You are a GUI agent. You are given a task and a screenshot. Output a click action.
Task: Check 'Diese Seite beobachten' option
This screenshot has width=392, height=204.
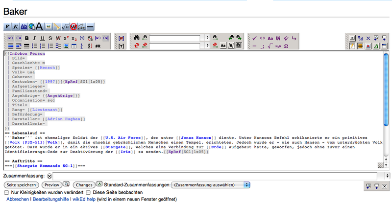pos(88,193)
